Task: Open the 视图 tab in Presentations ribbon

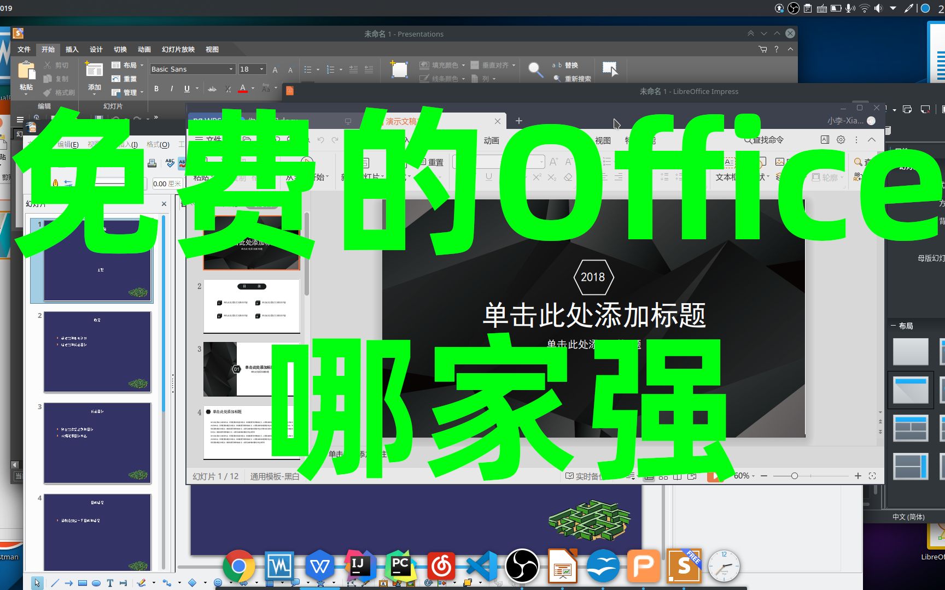Action: coord(212,49)
